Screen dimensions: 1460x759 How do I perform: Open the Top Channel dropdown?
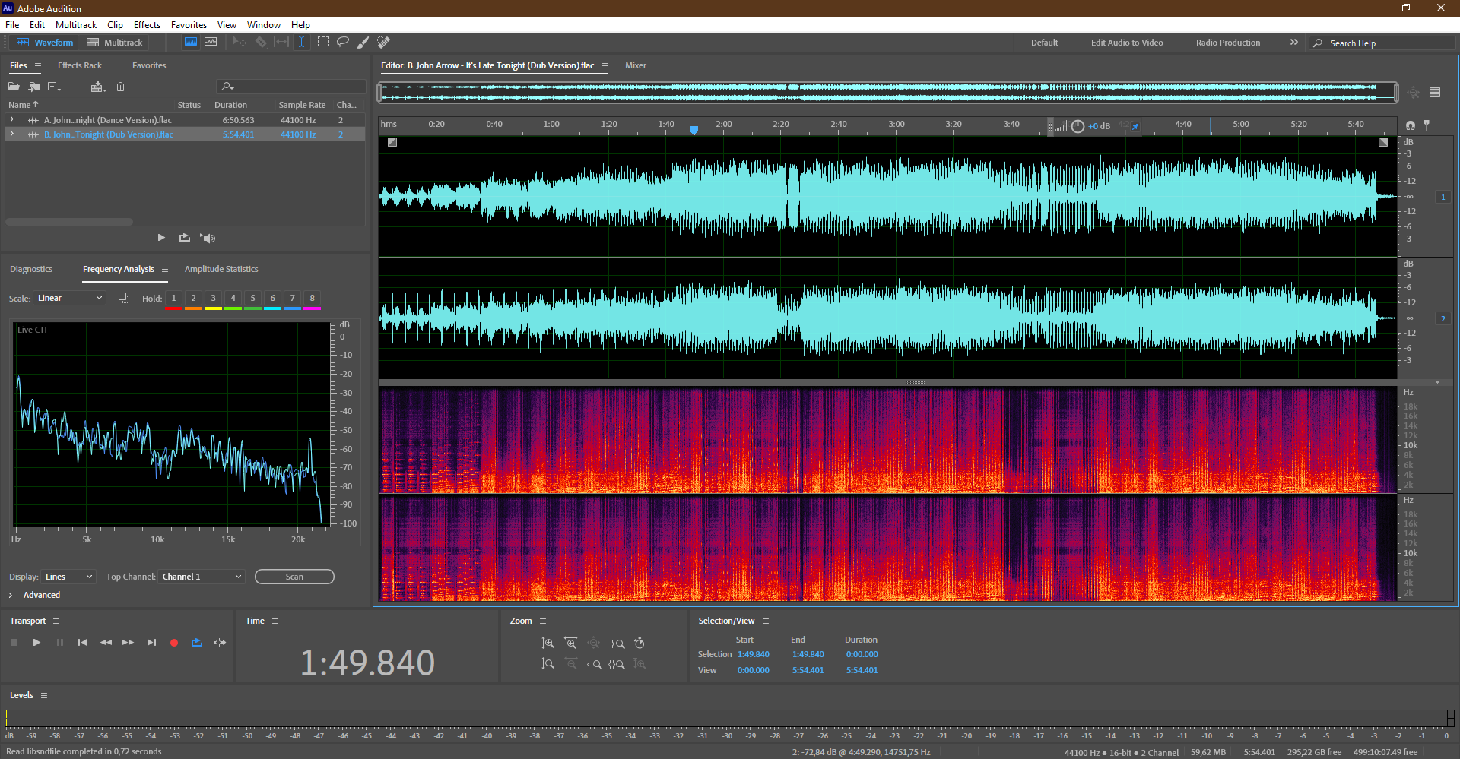click(202, 577)
